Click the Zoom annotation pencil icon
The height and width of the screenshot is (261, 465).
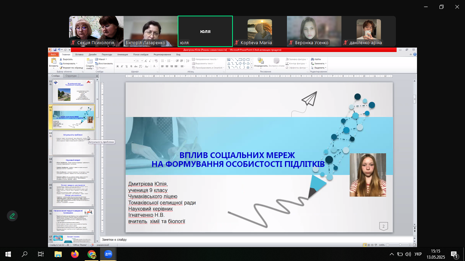point(12,216)
